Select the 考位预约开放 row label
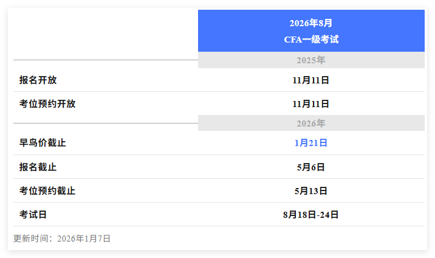Screen dimensions: 435x258 pyautogui.click(x=47, y=103)
